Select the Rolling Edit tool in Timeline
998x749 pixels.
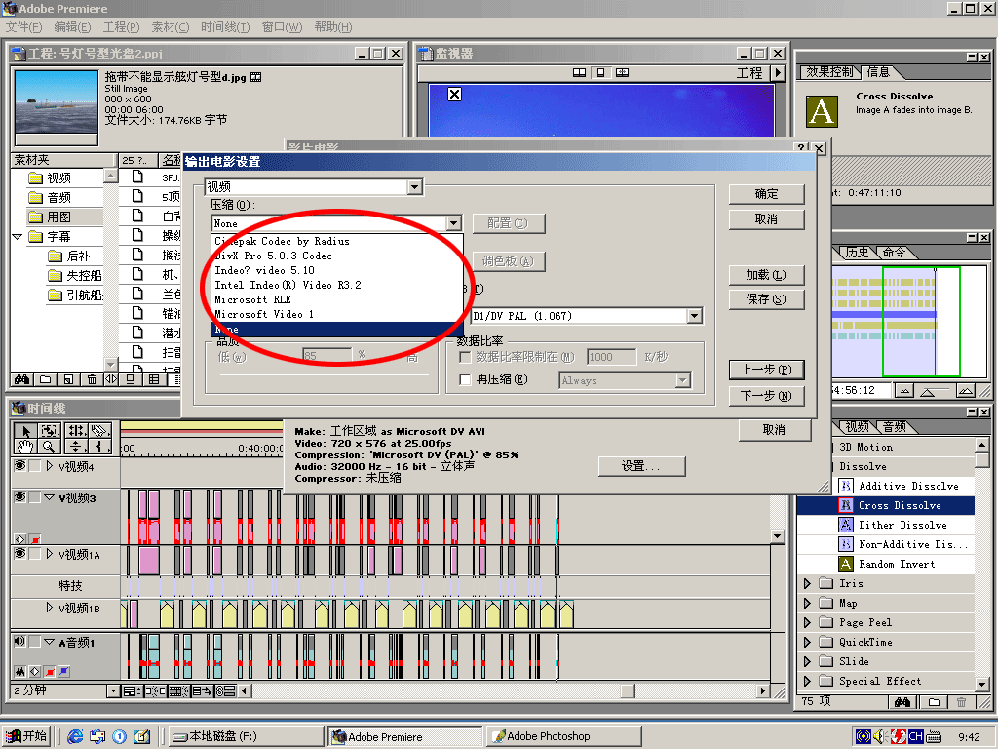76,430
